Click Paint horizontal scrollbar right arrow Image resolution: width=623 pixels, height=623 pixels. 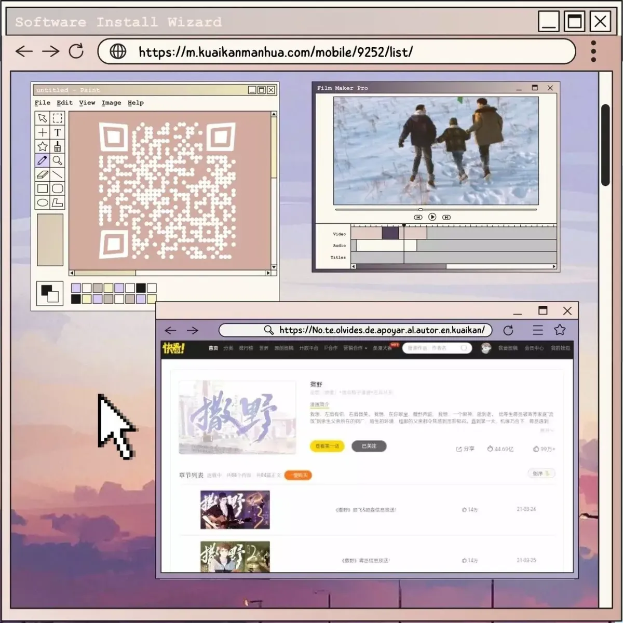(268, 273)
